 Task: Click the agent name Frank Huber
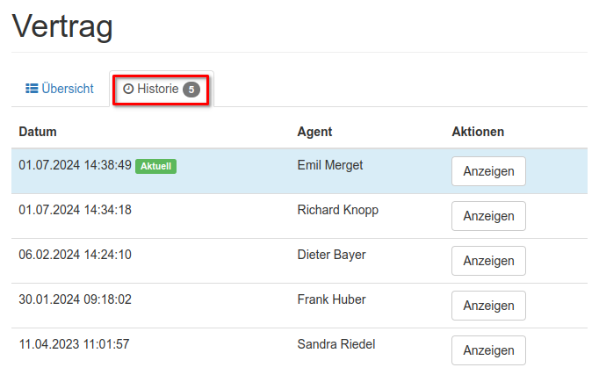(331, 299)
